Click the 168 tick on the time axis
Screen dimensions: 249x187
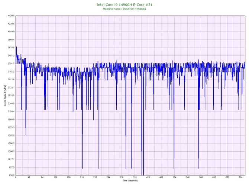pos(69,177)
